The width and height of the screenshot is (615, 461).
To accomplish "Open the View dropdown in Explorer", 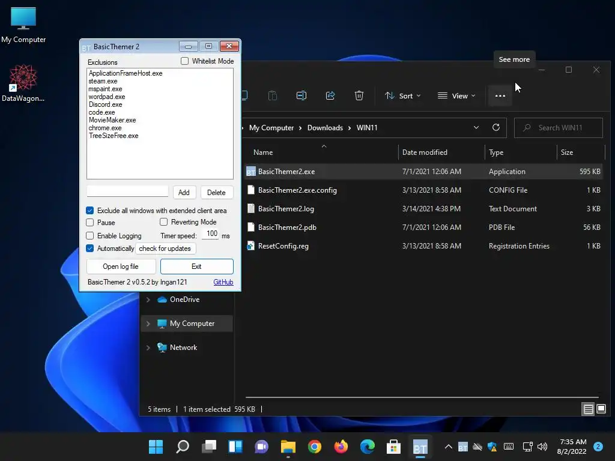I will [456, 95].
